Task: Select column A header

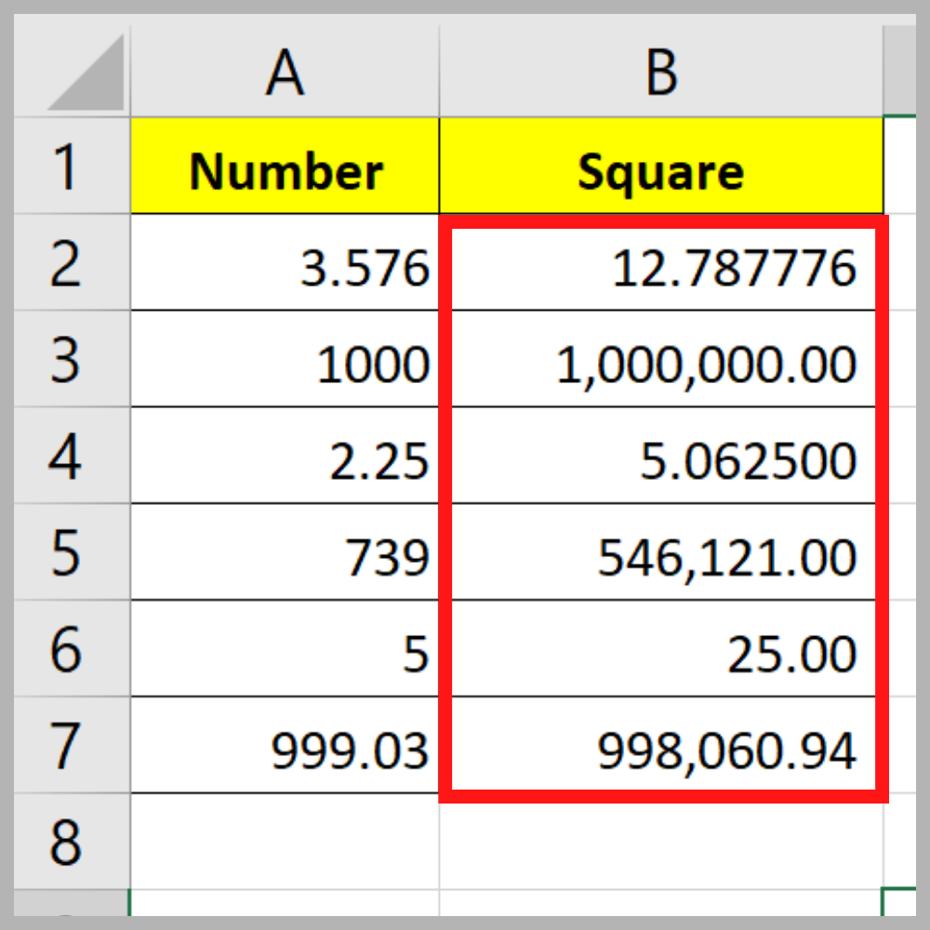Action: 285,72
